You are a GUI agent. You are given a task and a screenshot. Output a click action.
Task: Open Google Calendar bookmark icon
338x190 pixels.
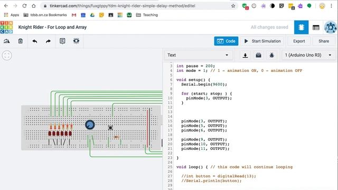click(83, 15)
